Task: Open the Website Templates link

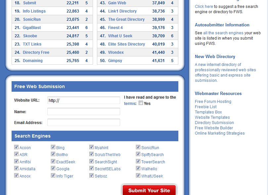Action: pos(212,117)
